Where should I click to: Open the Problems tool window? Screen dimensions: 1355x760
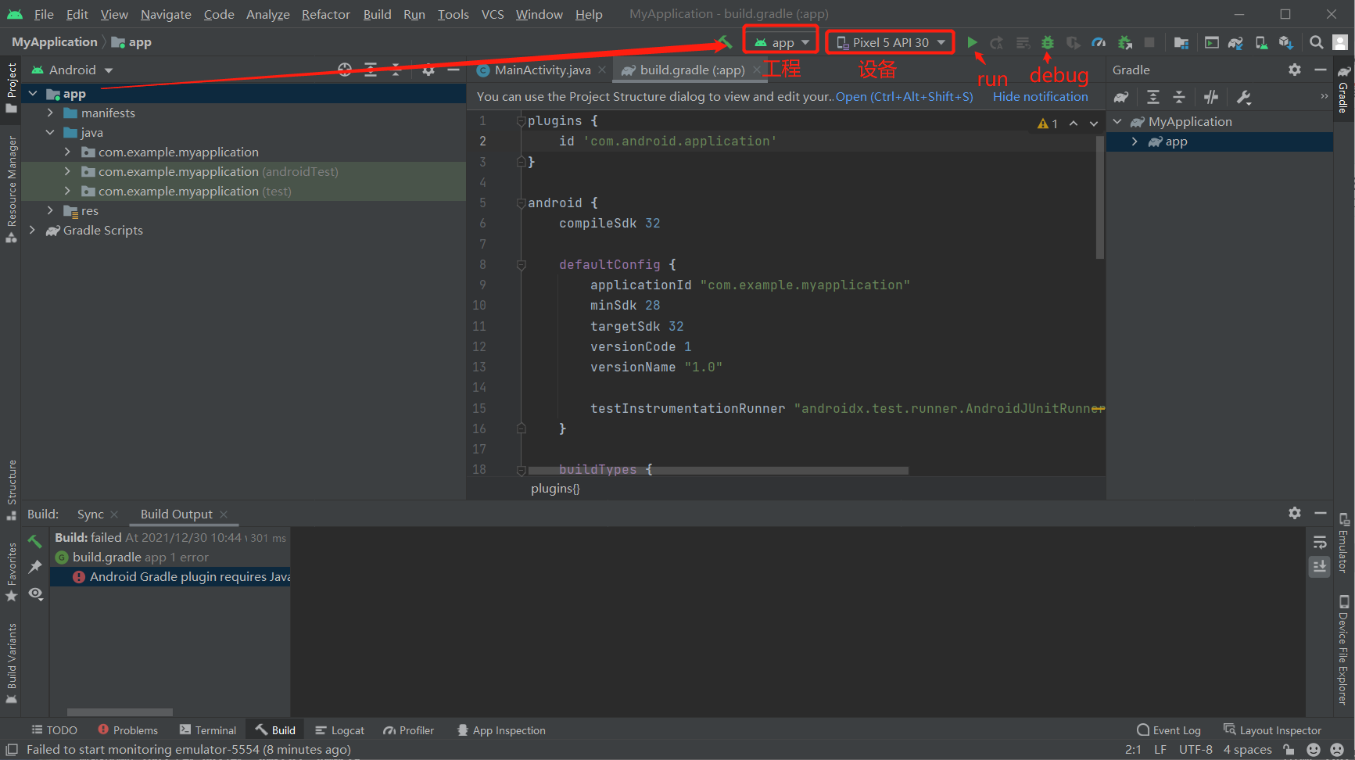click(x=127, y=730)
